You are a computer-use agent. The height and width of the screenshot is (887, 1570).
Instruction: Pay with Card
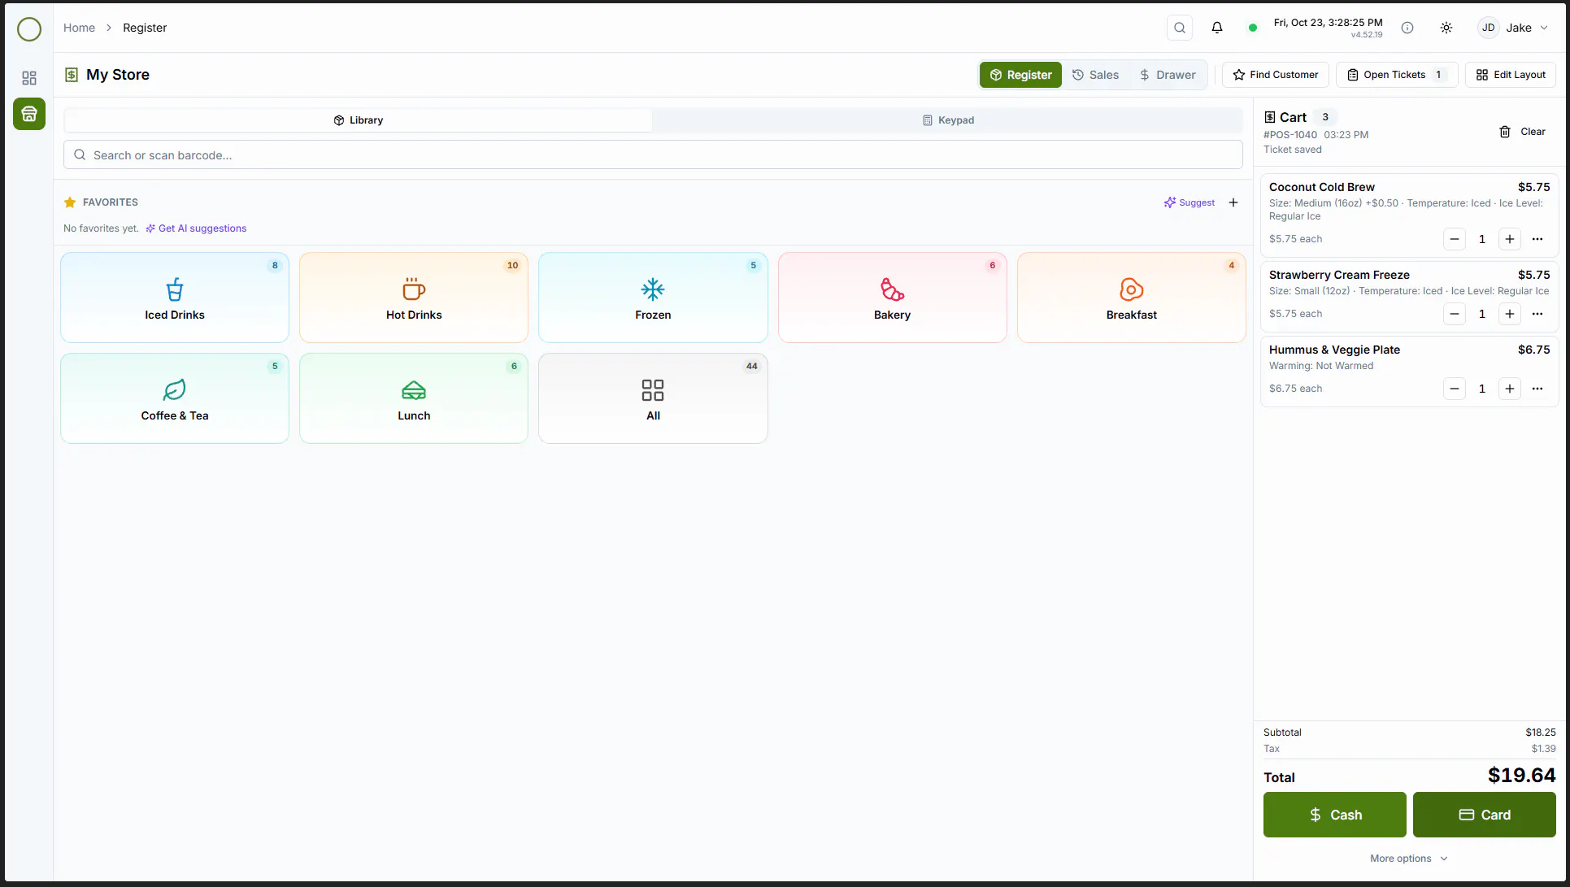click(x=1484, y=815)
